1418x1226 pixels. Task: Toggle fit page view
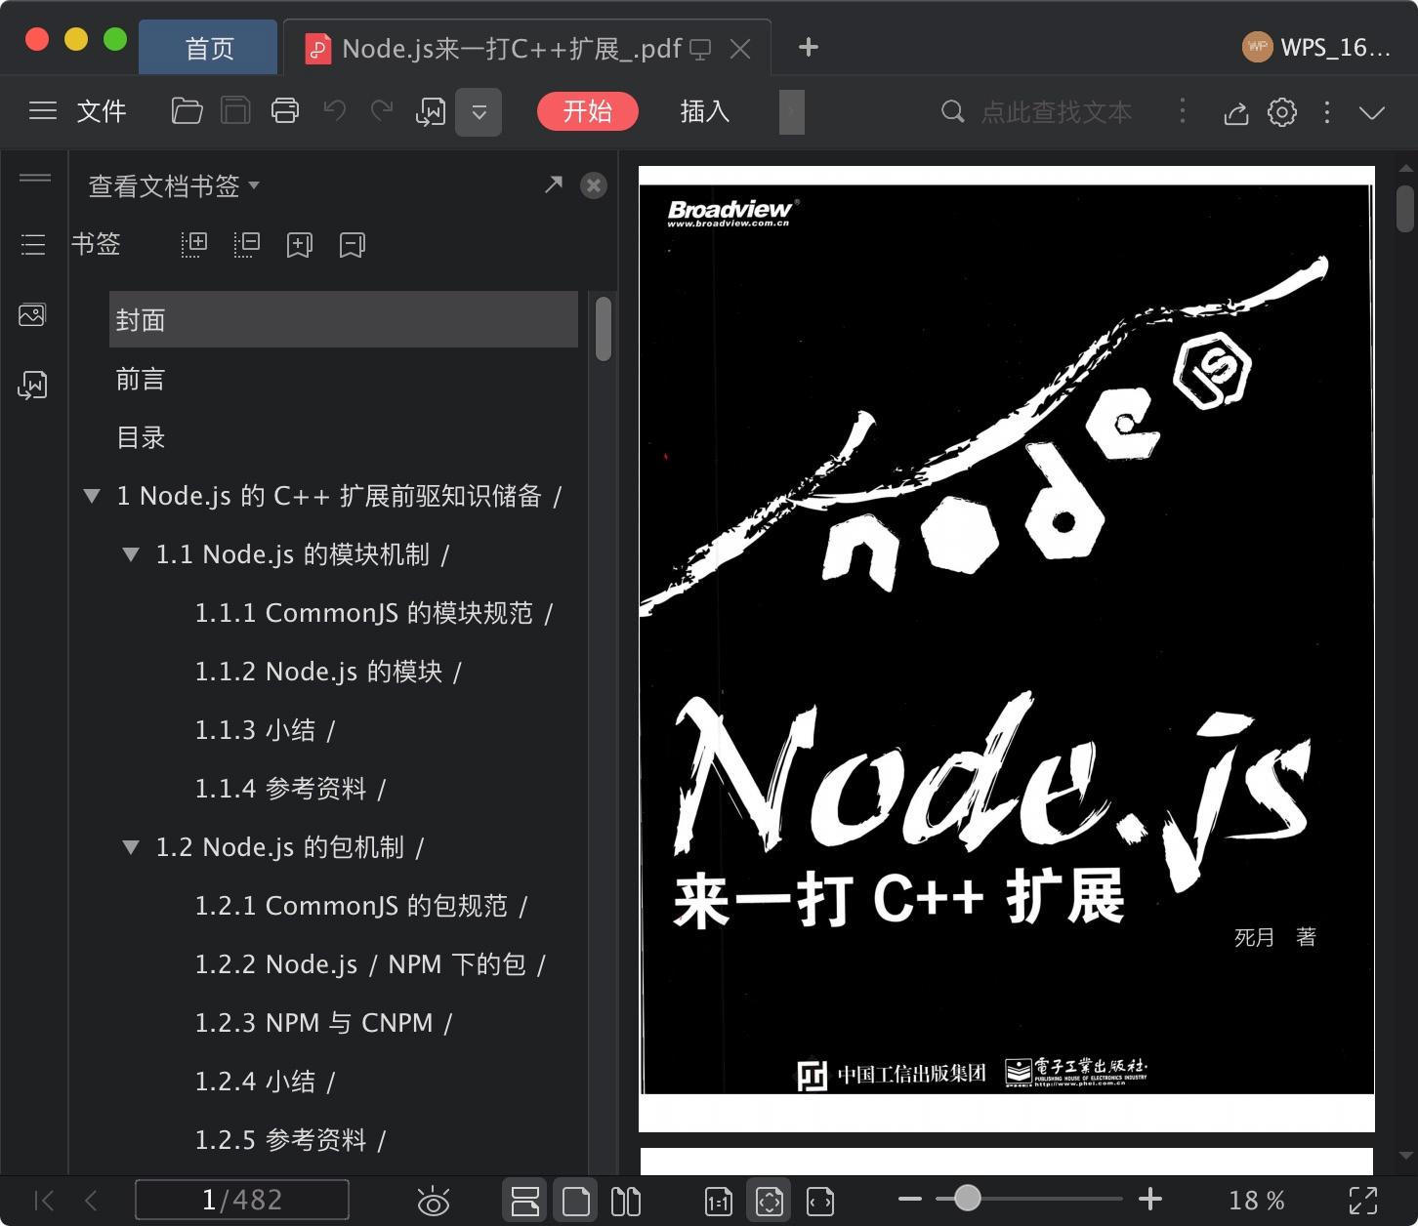tap(770, 1201)
